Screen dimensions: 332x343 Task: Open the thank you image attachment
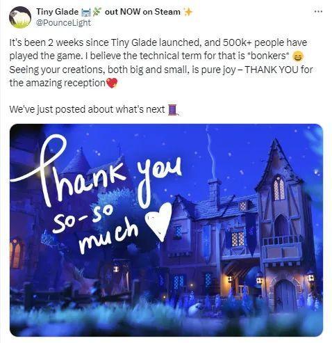pos(166,230)
